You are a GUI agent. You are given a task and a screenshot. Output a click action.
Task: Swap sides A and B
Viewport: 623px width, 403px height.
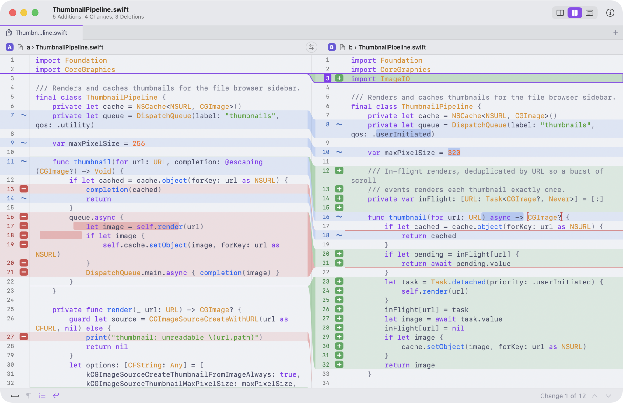(311, 47)
